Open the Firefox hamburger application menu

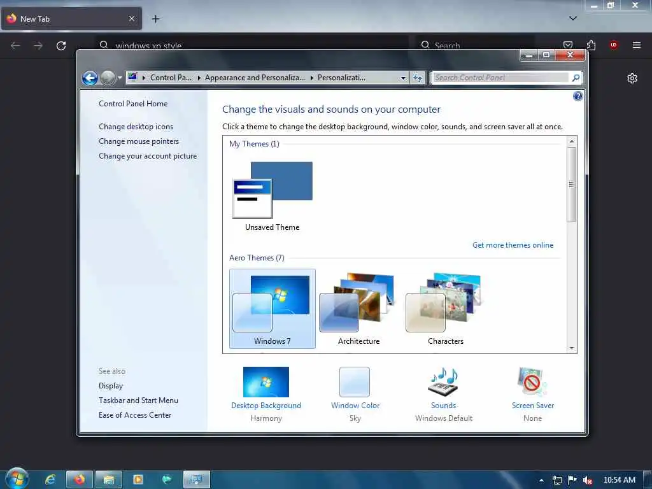point(637,45)
